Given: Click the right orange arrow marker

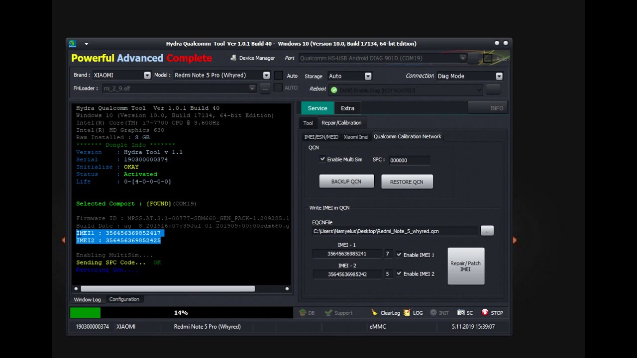Looking at the screenshot, I should point(515,240).
